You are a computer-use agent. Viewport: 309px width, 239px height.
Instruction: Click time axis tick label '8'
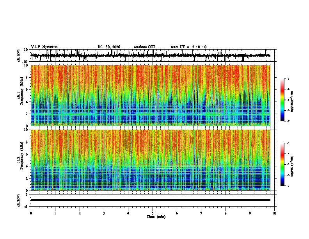coord(226,213)
